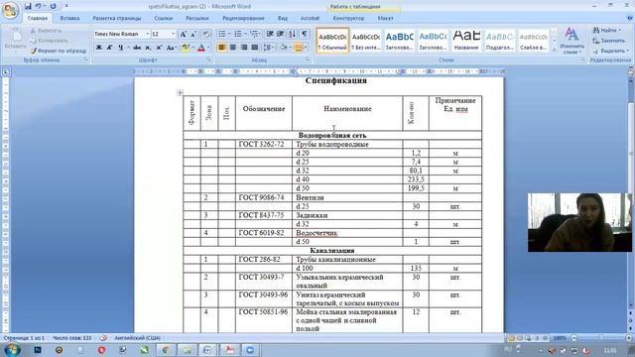Toggle Center paragraph alignment
The width and height of the screenshot is (635, 357).
pos(233,48)
